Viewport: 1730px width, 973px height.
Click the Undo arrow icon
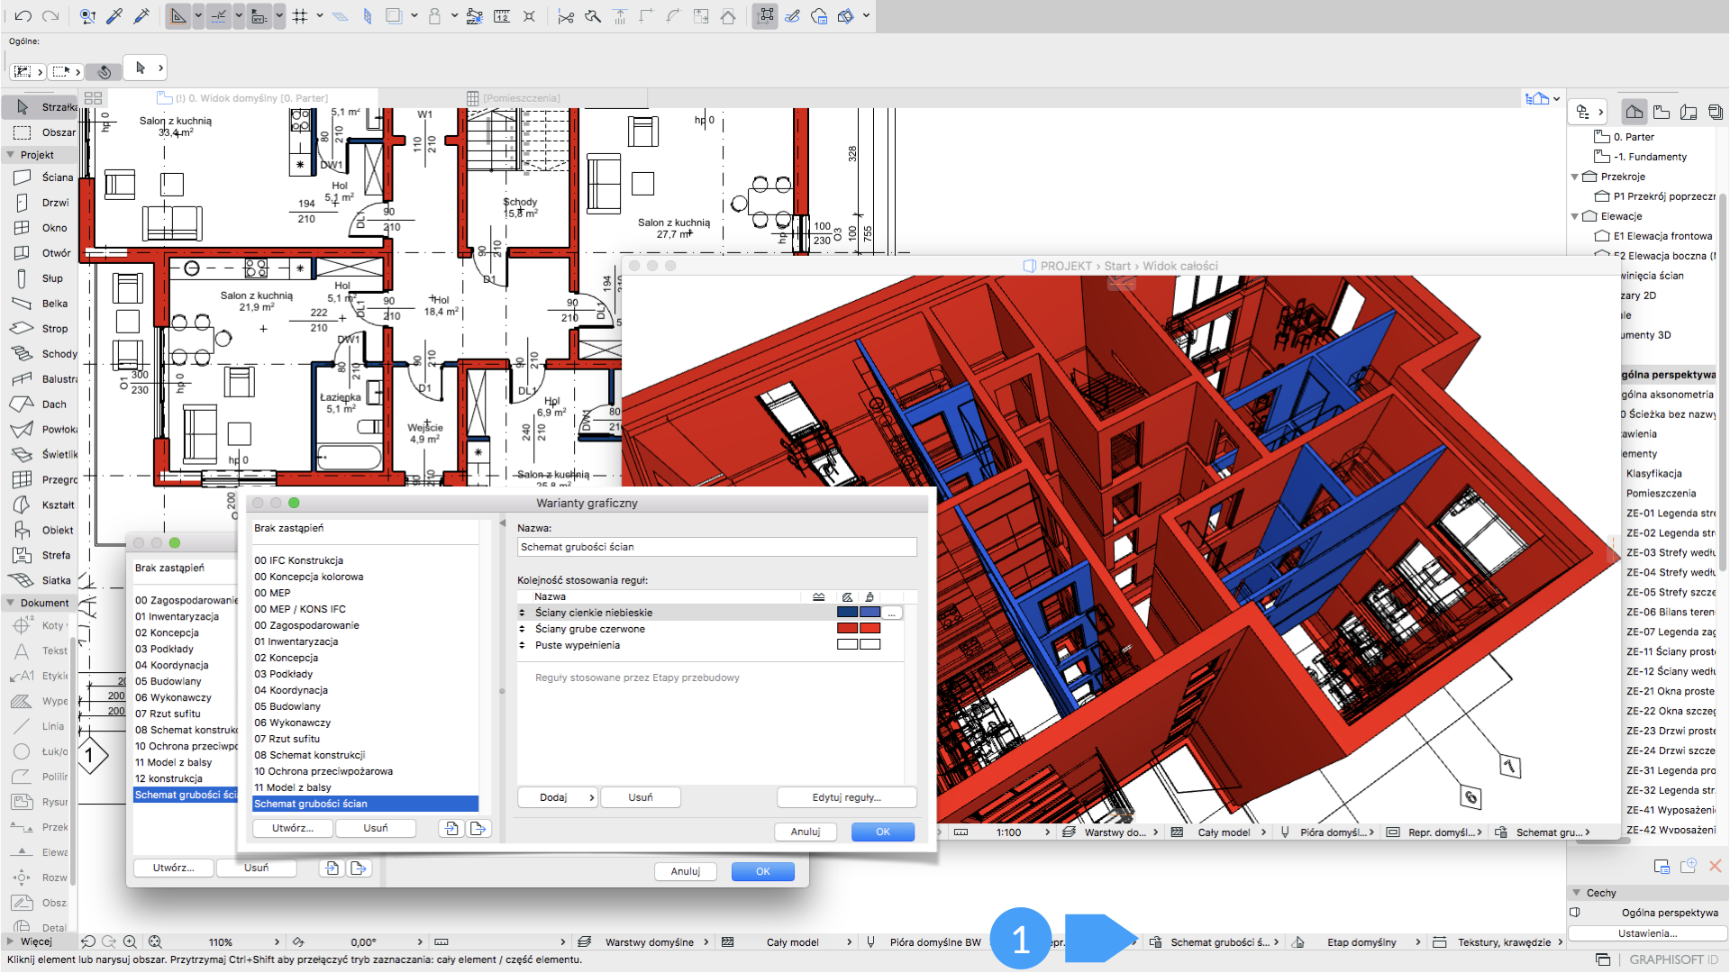(23, 15)
